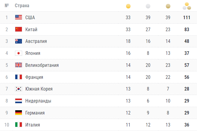Click the gold medal column icon

pos(128,6)
